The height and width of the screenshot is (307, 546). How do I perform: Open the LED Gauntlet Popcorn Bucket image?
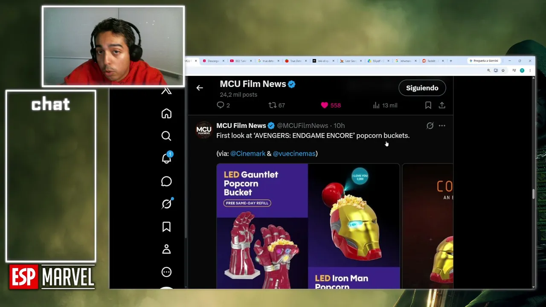[x=308, y=226]
